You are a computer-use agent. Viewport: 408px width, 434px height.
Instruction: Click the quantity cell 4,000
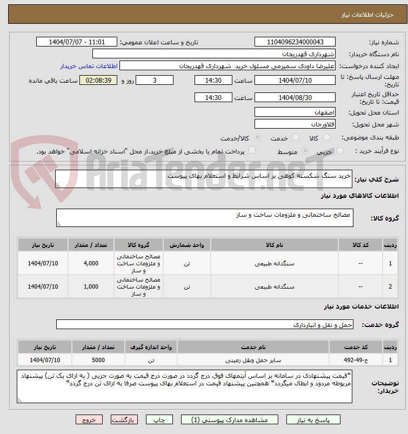coord(91,263)
